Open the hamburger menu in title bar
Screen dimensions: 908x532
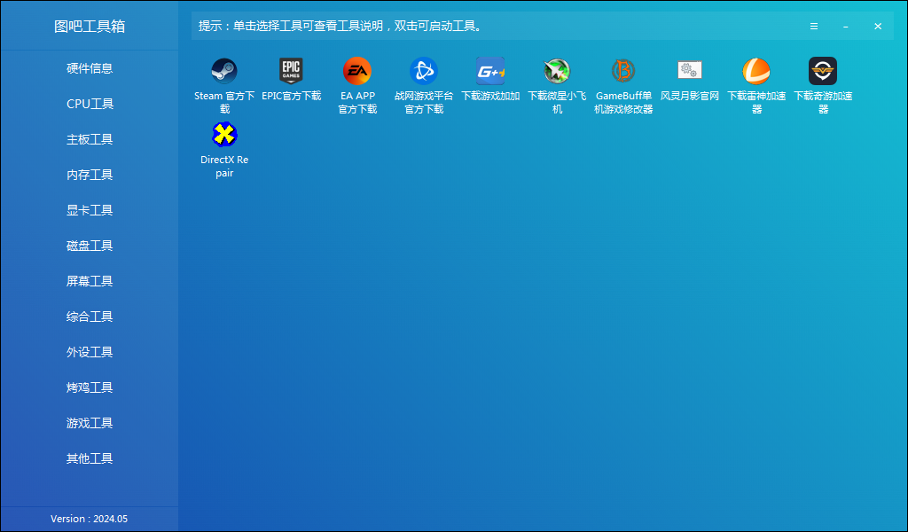814,27
